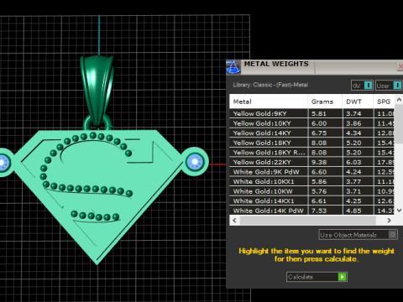Select the Yellow Gold:9KY row
Image resolution: width=403 pixels, height=302 pixels.
(312, 113)
